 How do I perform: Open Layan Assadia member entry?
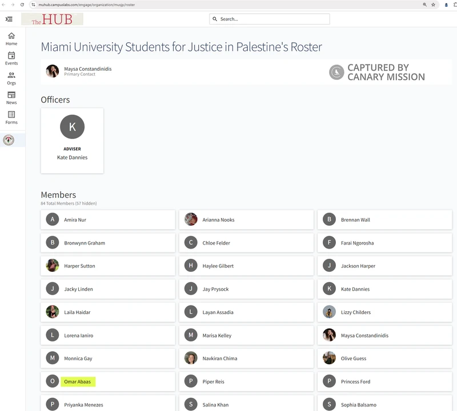[246, 312]
